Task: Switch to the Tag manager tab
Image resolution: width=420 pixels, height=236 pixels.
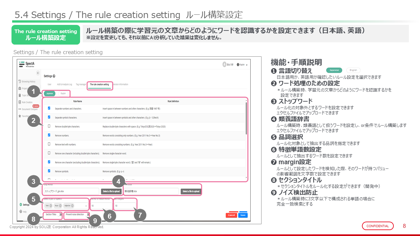Action: 81,84
